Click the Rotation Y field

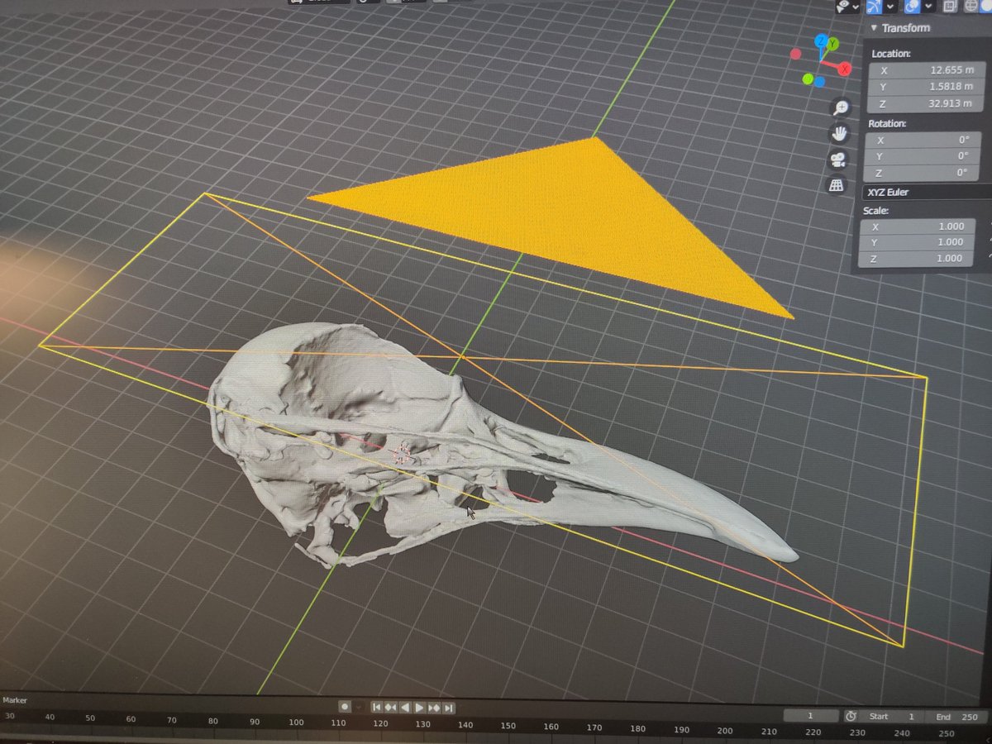point(923,156)
